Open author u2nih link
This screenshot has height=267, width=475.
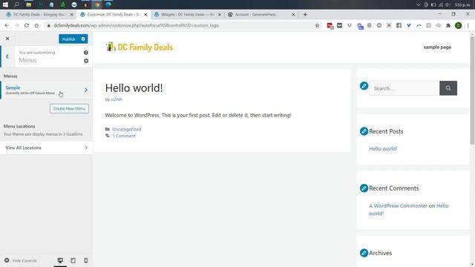tap(117, 99)
